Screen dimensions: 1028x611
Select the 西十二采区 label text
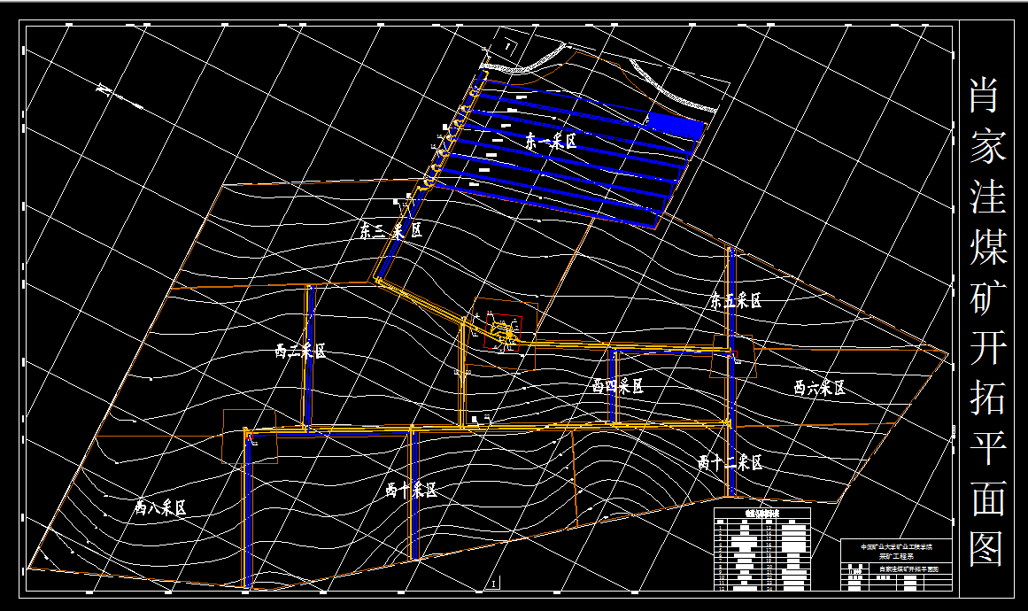[730, 463]
